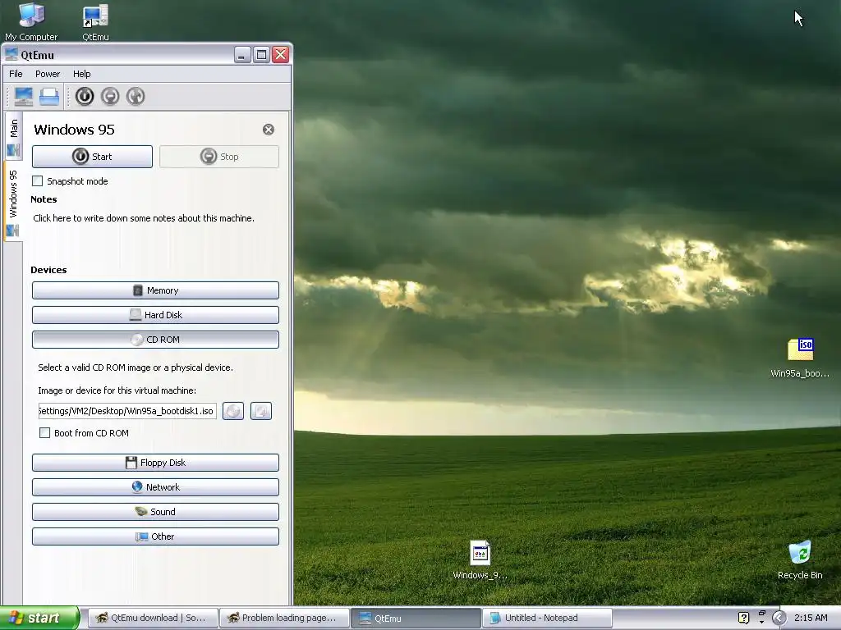Expand the Network section

click(155, 487)
